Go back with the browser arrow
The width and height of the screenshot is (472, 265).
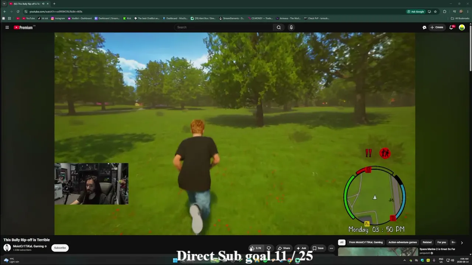pos(5,11)
